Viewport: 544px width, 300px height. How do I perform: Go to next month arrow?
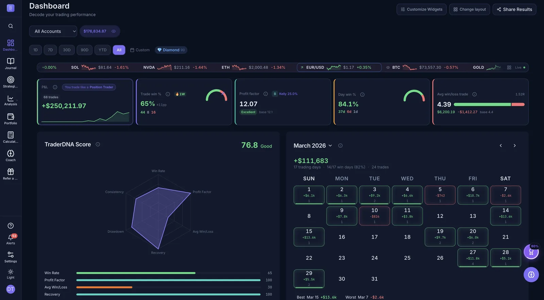click(x=514, y=146)
